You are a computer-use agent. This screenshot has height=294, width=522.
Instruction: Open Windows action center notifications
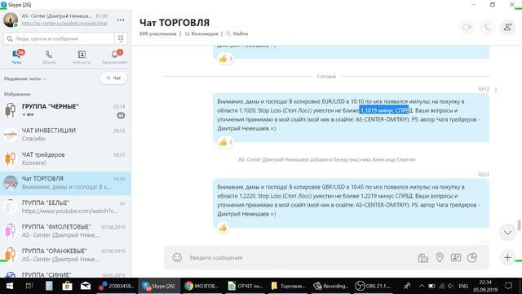click(x=508, y=286)
